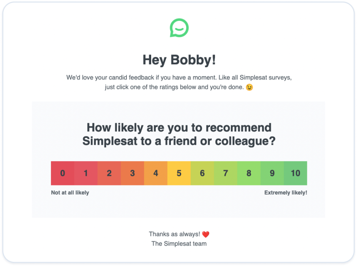Click the green Simplesat smiley logo
The image size is (357, 266).
179,28
